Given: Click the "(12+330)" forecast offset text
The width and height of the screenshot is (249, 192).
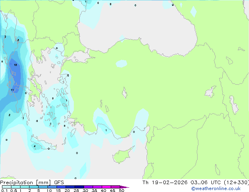Looking at the screenshot, I should [236, 183].
